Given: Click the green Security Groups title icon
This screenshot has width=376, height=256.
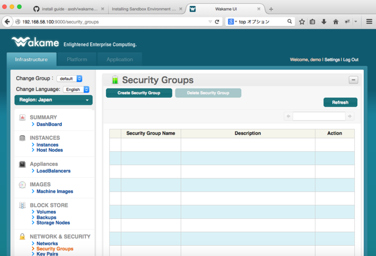Looking at the screenshot, I should coord(115,80).
